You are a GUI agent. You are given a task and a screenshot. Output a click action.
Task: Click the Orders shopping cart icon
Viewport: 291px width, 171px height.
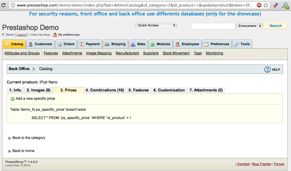60,45
